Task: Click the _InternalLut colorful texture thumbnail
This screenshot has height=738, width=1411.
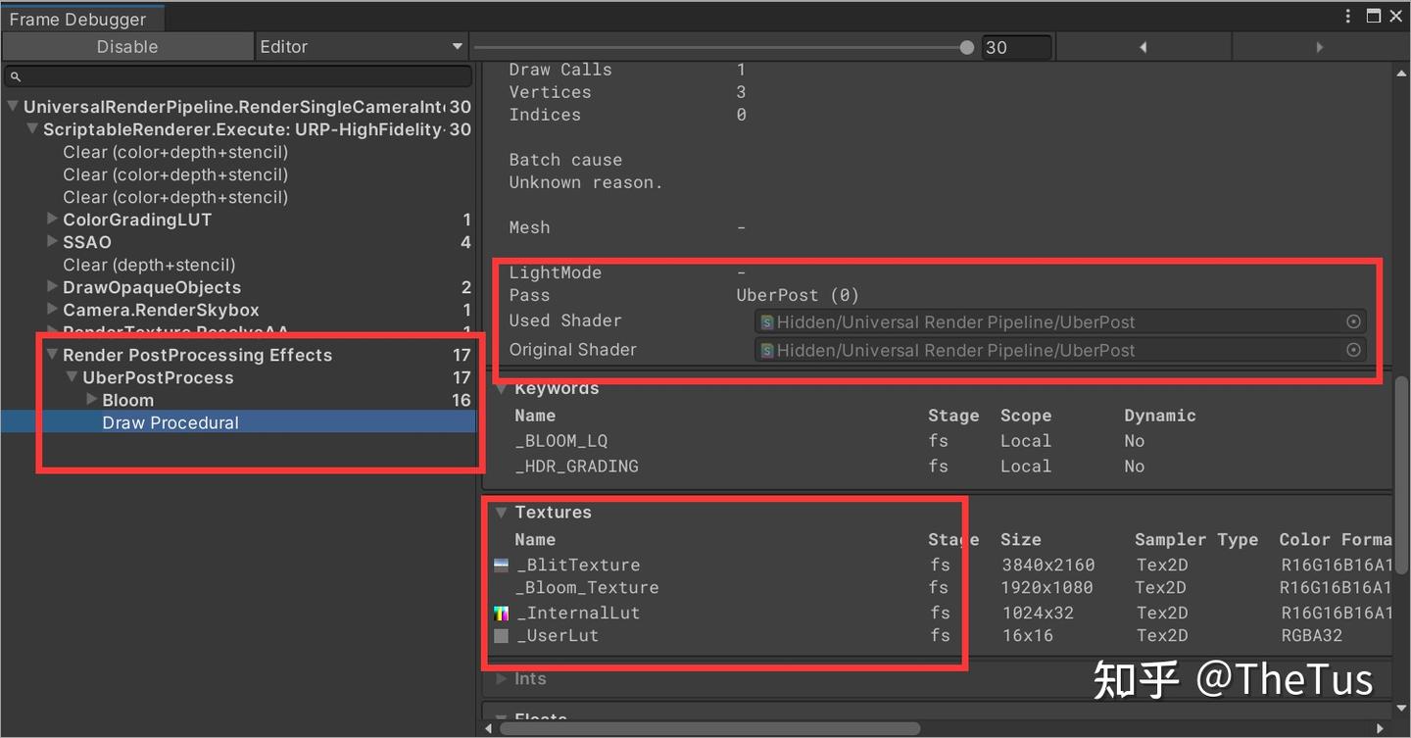Action: (503, 612)
